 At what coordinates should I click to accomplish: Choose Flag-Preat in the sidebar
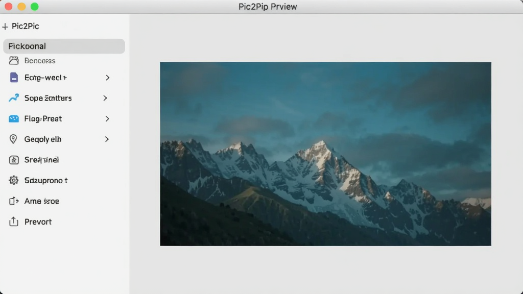[43, 118]
